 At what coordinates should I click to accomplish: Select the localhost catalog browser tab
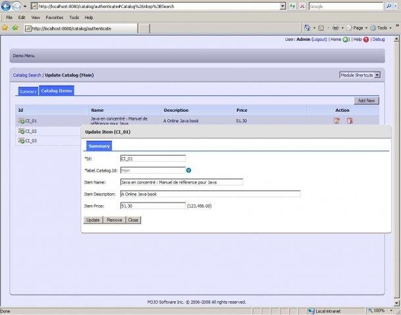(81, 28)
